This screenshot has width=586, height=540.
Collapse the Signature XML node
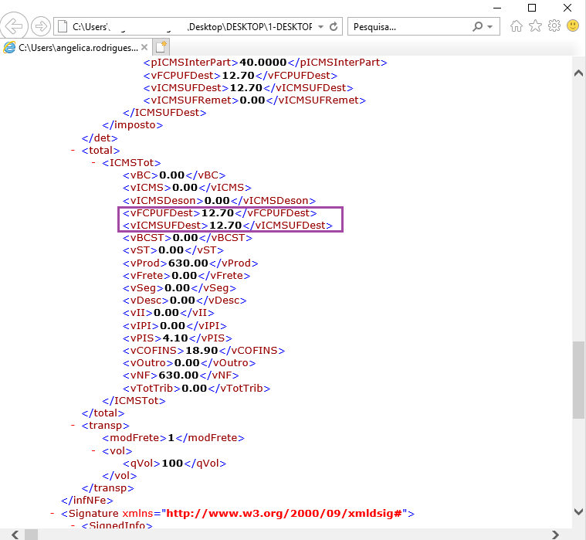click(x=53, y=514)
